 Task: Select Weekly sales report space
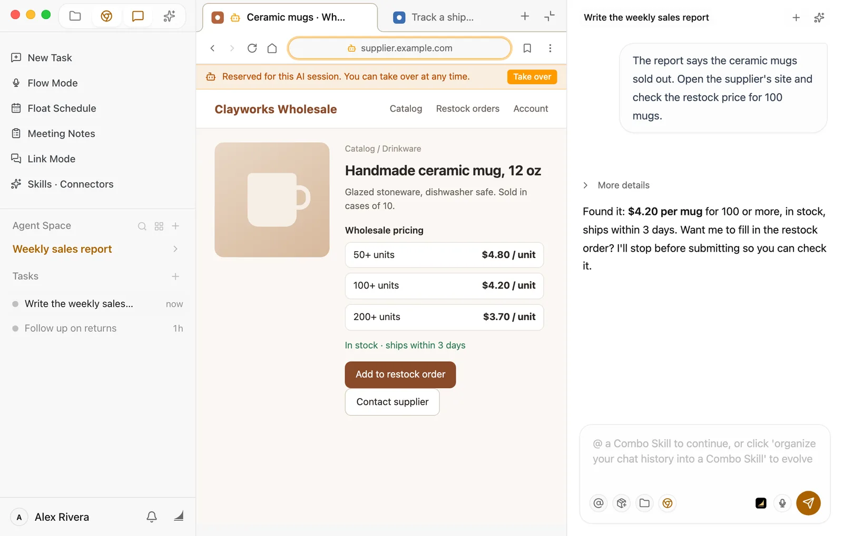[x=62, y=249]
